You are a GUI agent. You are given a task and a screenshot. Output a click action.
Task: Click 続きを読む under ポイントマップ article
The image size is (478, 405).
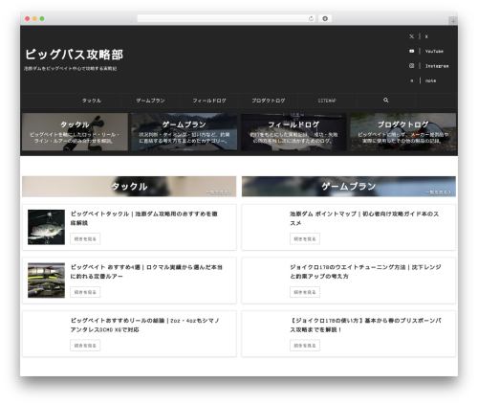pyautogui.click(x=305, y=238)
